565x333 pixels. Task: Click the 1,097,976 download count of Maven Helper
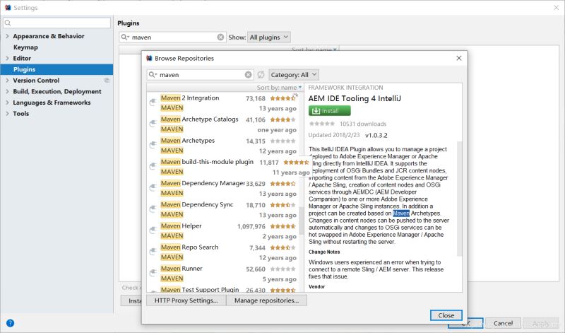(x=251, y=226)
